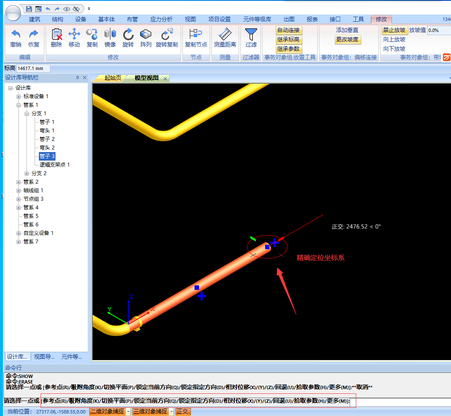The image size is (451, 416).
Task: Collapse the 管系 1 node
Action: 19,105
